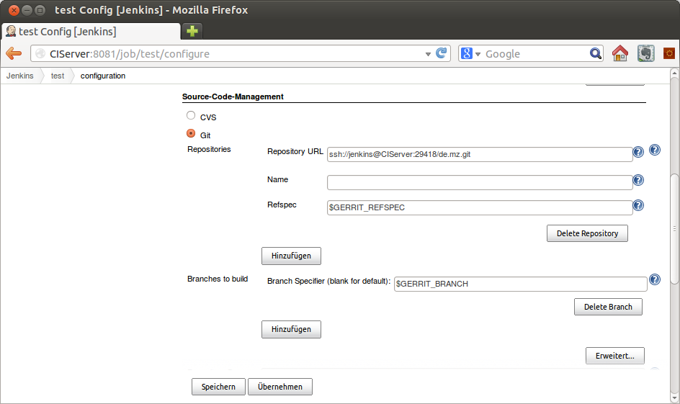Click the Evernote elephant toolbar icon

(x=645, y=53)
